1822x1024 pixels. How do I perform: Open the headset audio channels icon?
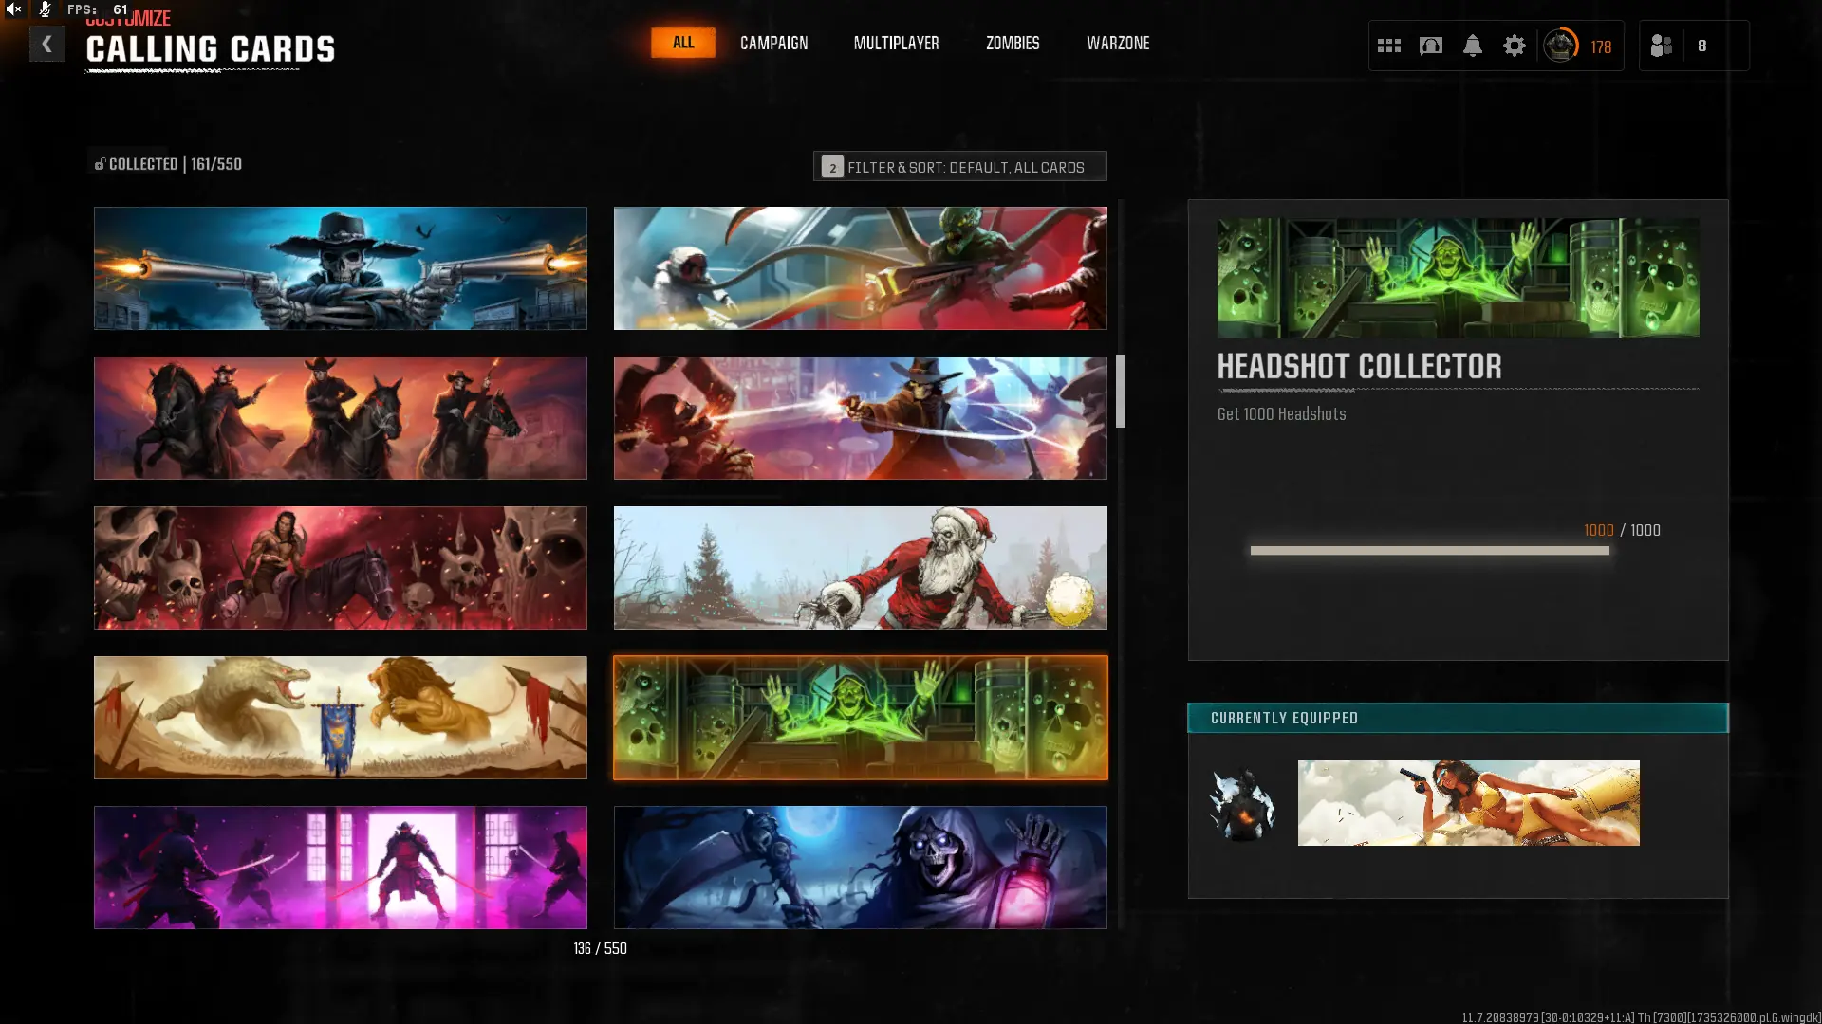(1430, 46)
